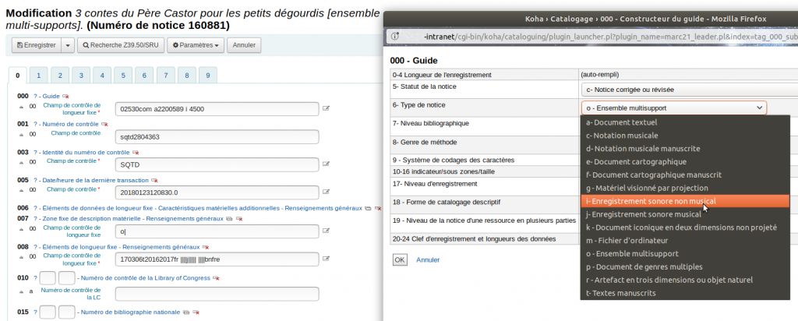Image resolution: width=798 pixels, height=321 pixels.
Task: Choose option e- Document cartographique
Action: click(685, 162)
